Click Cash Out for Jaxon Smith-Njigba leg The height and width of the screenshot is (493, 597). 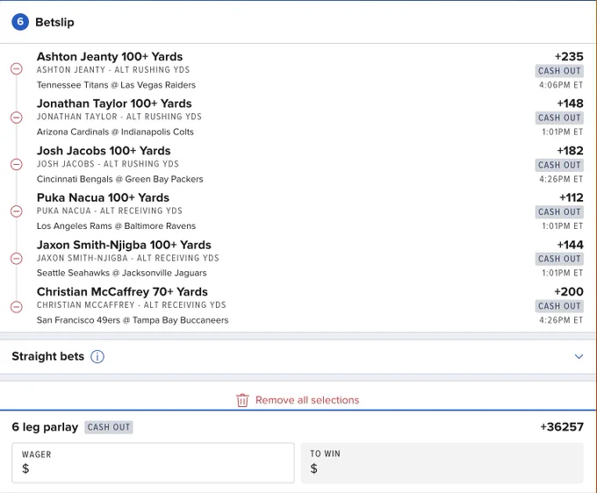[x=559, y=259]
